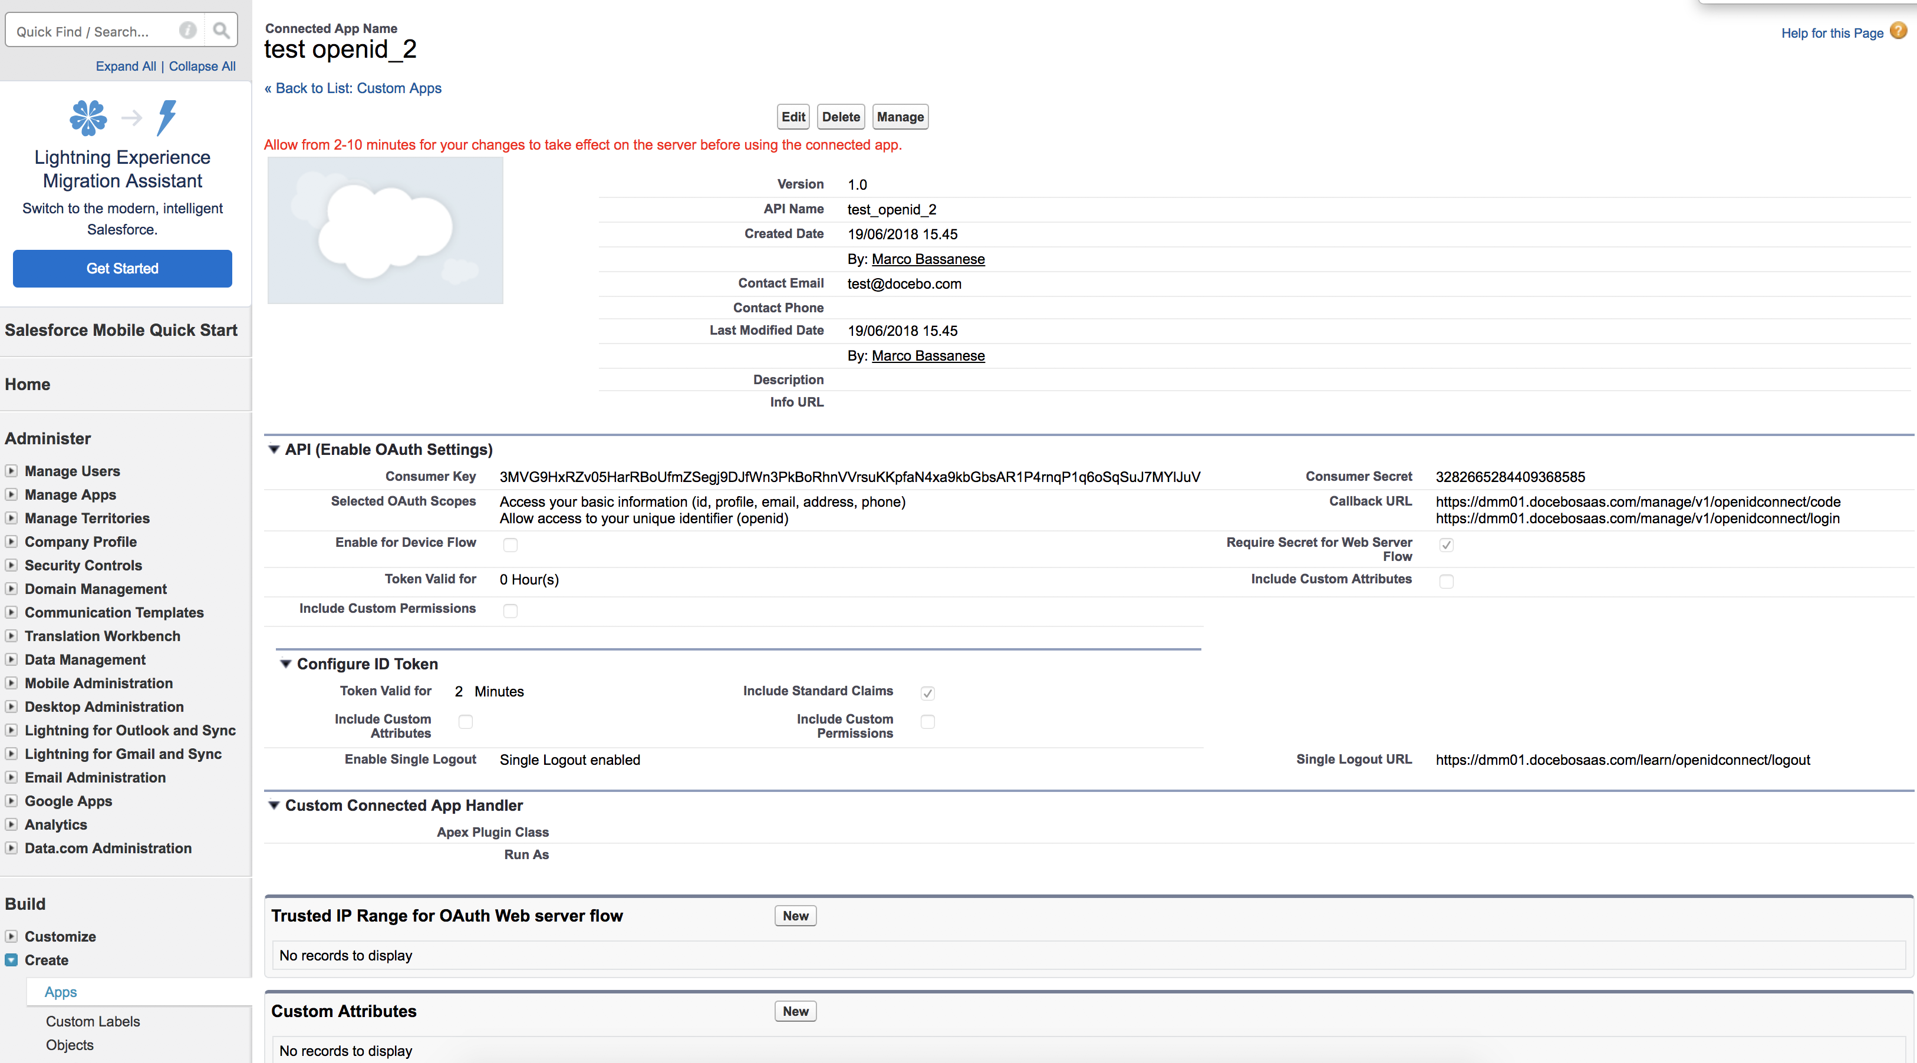This screenshot has width=1917, height=1063.
Task: Click Get Started for Lightning Experience
Action: click(x=123, y=269)
